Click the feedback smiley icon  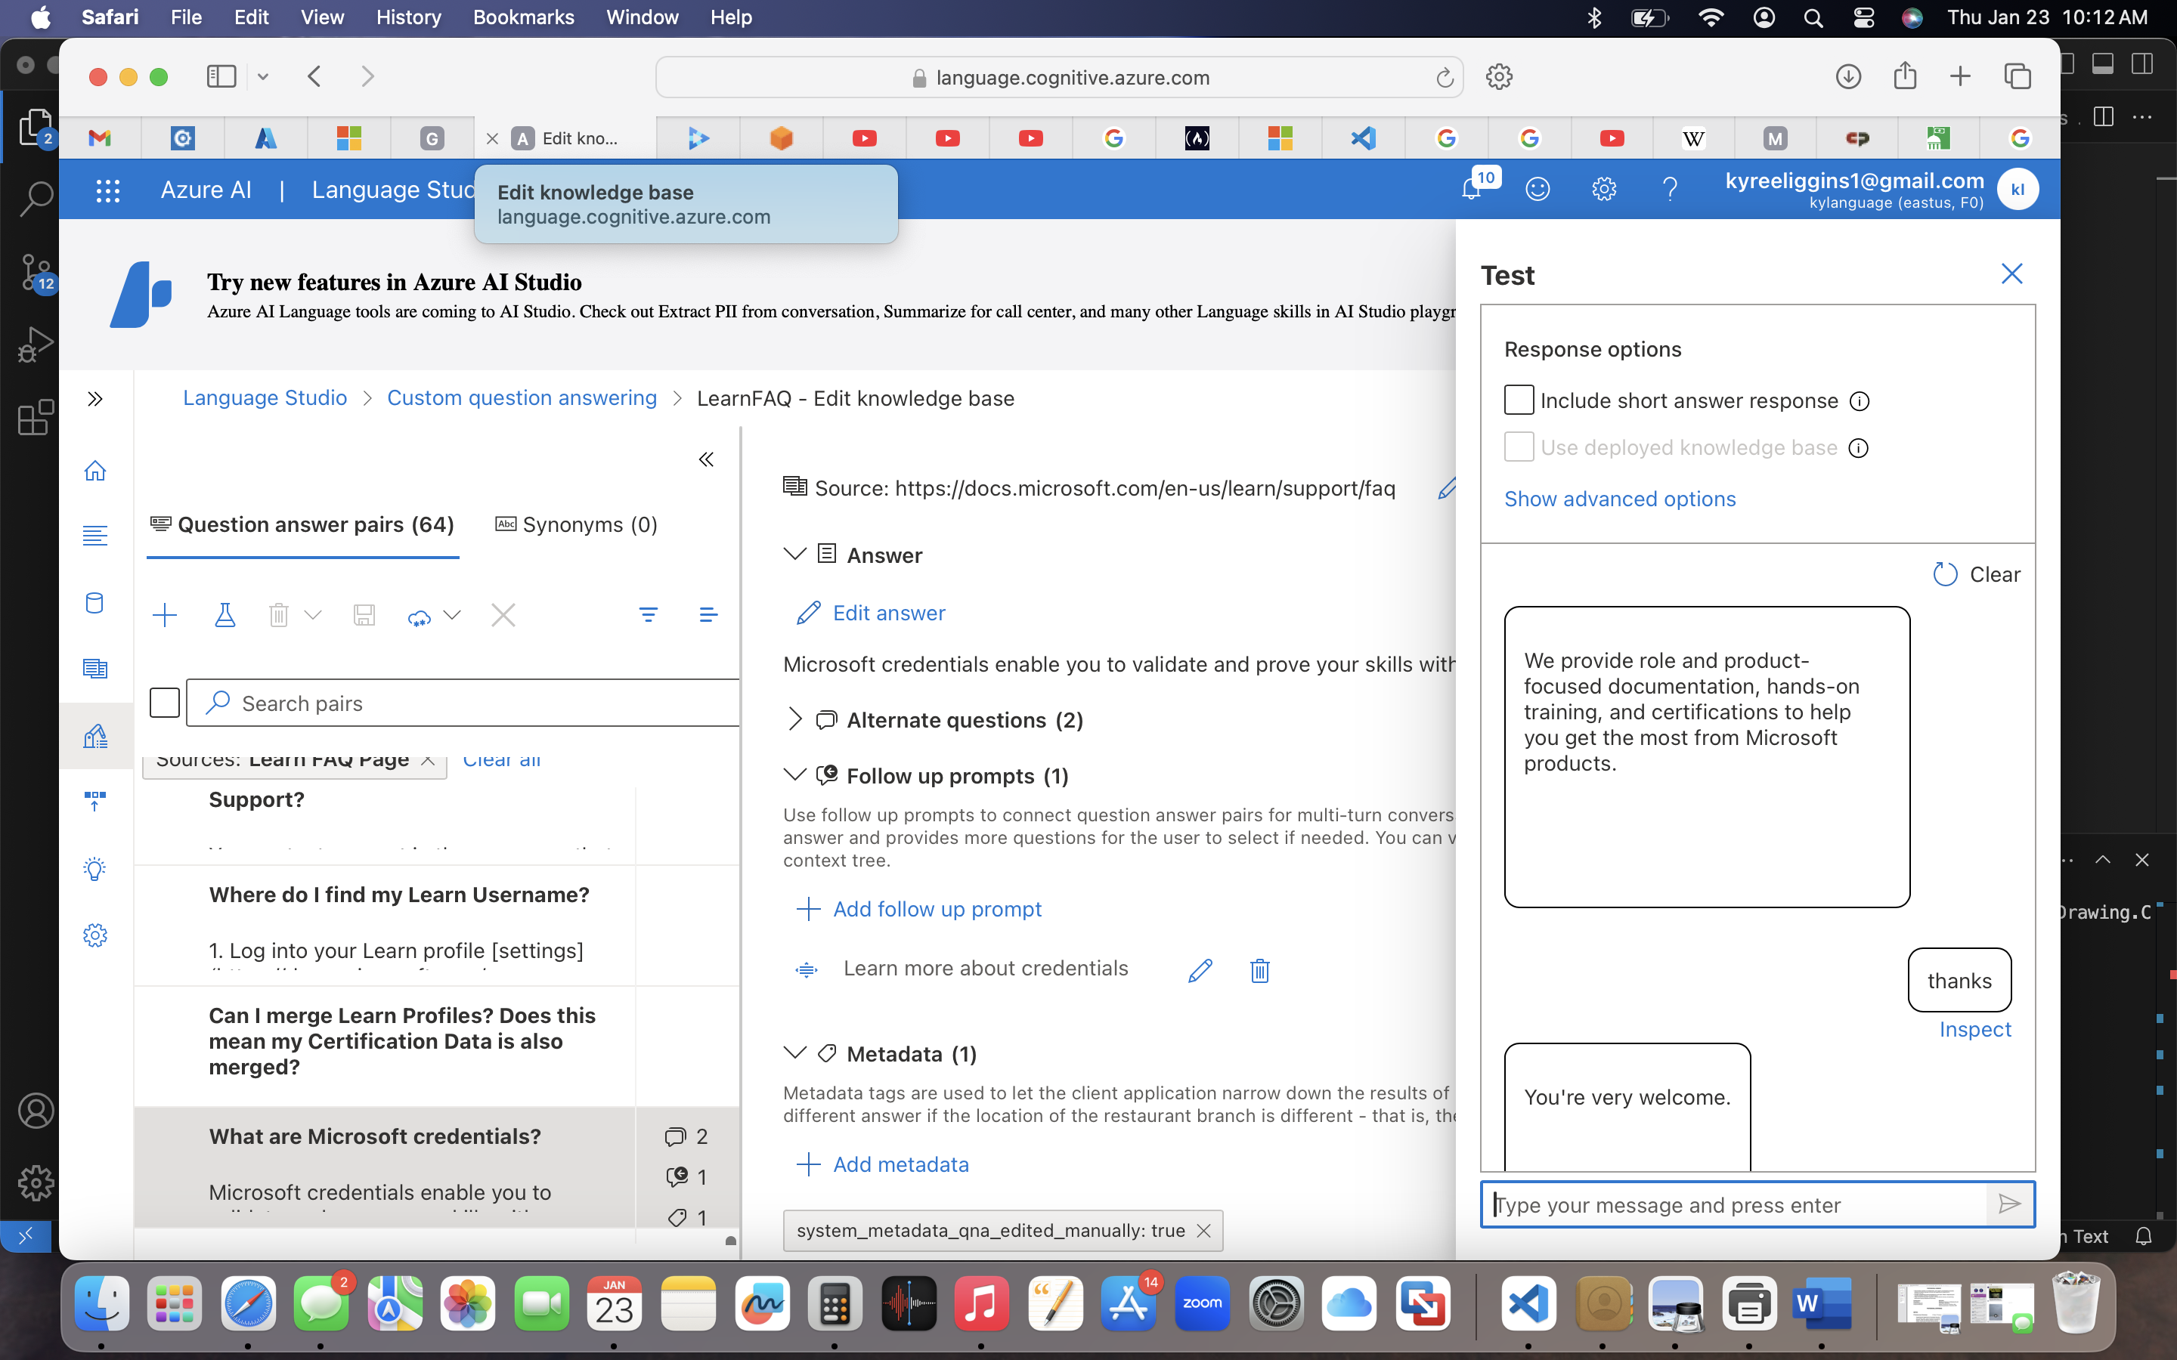1538,189
